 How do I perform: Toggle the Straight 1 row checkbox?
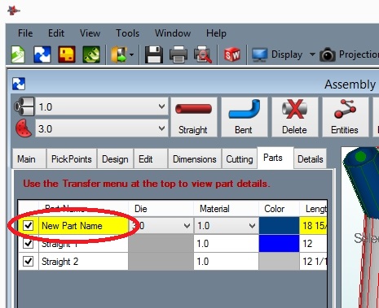29,244
